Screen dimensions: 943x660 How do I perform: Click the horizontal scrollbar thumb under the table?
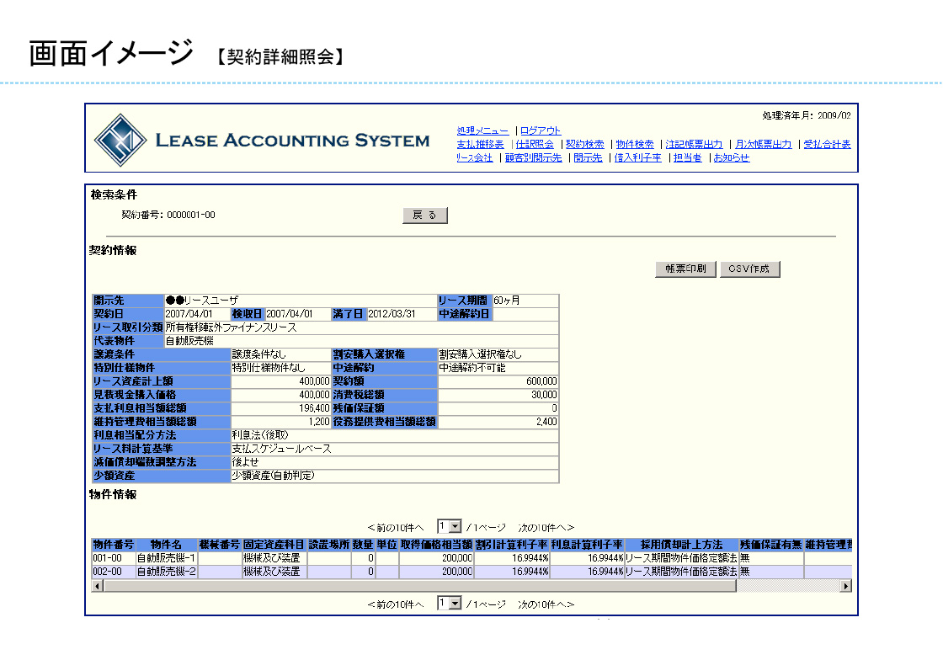[x=420, y=586]
